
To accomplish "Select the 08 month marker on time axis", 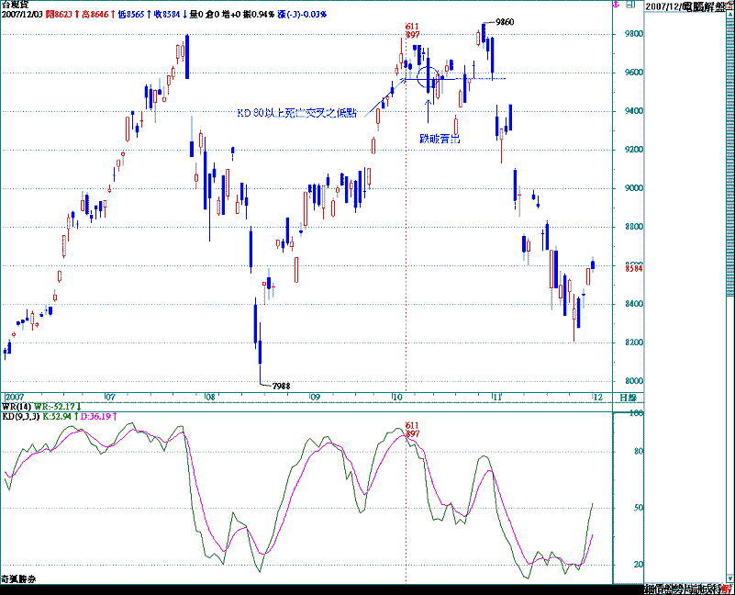I will pos(209,397).
